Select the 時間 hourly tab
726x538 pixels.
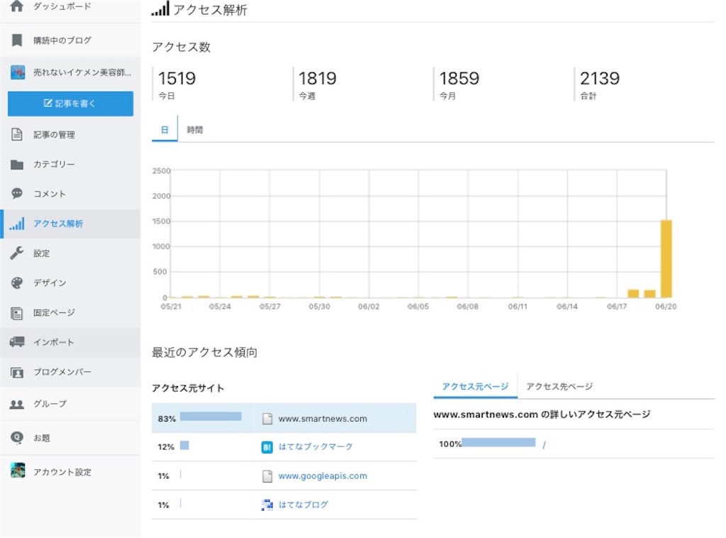[x=194, y=130]
